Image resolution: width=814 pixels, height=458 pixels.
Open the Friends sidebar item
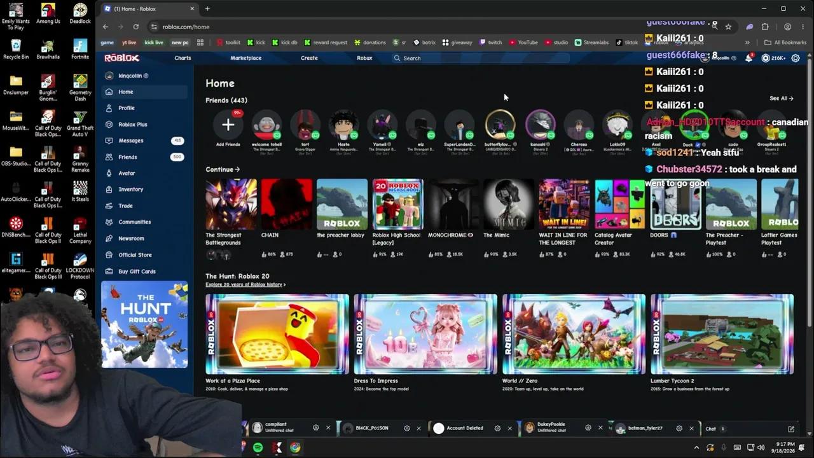tap(144, 157)
